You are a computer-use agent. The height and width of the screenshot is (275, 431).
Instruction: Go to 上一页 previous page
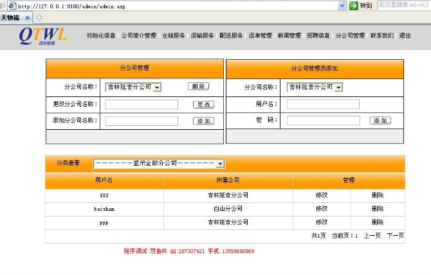[372, 236]
